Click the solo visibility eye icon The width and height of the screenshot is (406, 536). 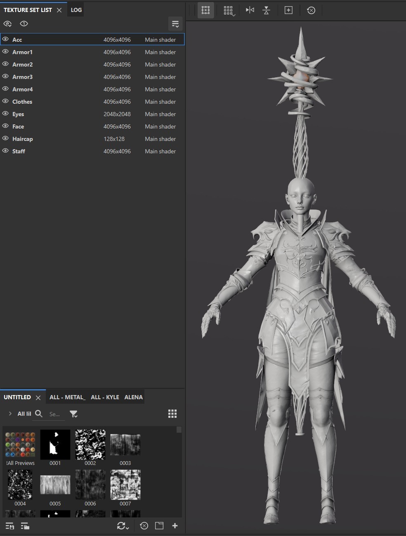click(x=24, y=24)
